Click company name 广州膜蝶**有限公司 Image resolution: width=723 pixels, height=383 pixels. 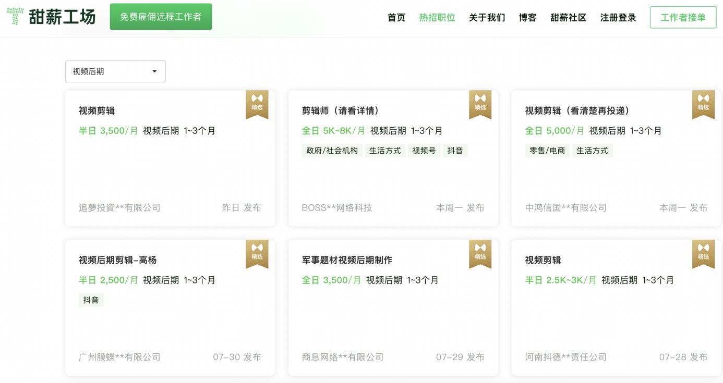pyautogui.click(x=119, y=357)
